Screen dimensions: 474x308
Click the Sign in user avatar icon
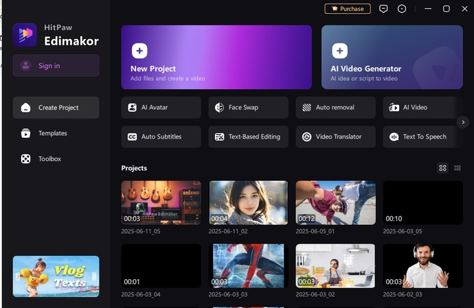tap(25, 66)
